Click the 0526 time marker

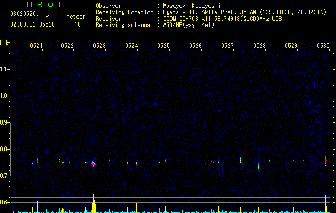click(x=196, y=46)
